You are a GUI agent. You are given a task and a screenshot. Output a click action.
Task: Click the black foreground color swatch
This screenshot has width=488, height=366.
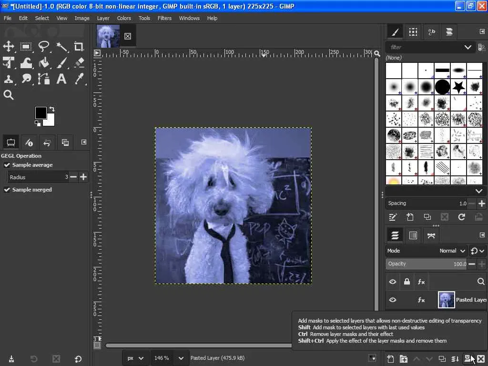41,113
